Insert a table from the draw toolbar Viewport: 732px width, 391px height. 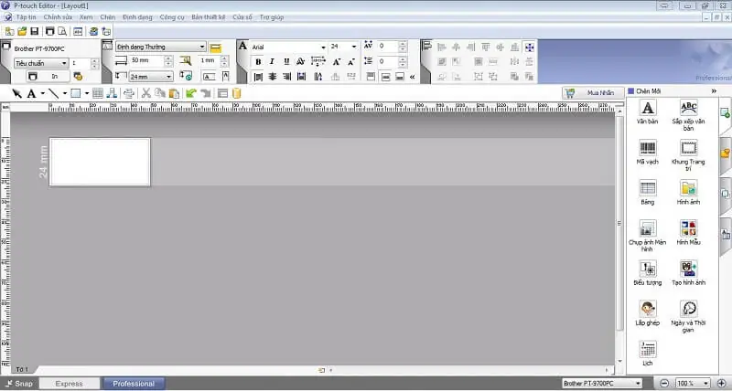tap(98, 94)
